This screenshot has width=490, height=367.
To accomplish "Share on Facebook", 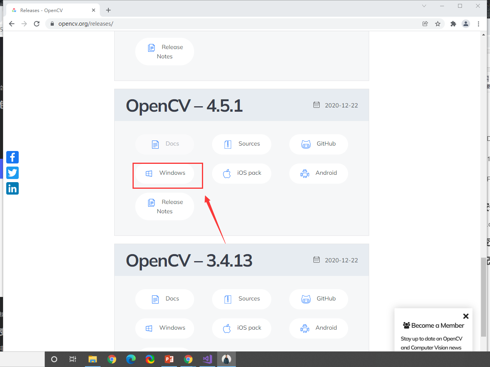I will 12,157.
